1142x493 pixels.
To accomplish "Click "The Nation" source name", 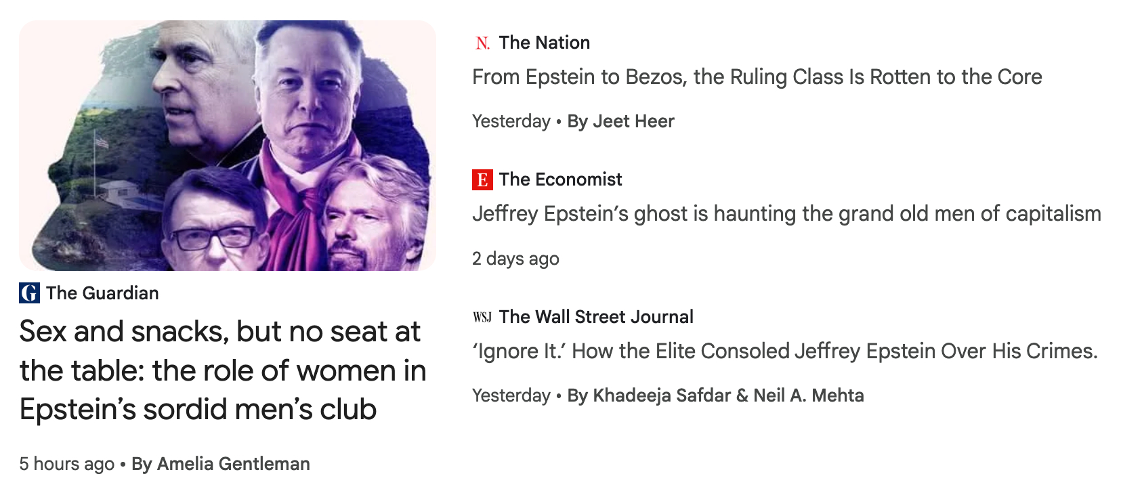I will [x=544, y=43].
